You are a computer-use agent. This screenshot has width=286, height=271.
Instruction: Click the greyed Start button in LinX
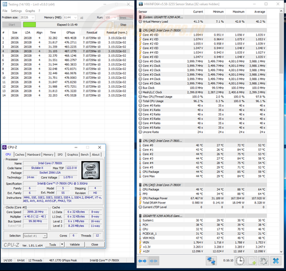click(x=12, y=25)
